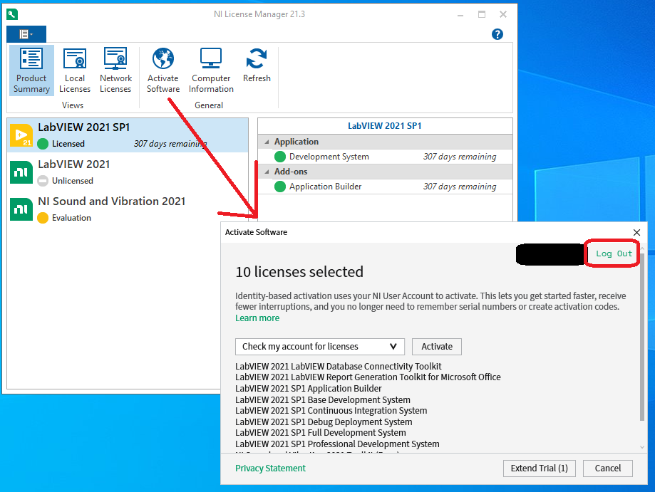Click LabVIEW Database Connectivity Toolkit entry
Viewport: 655px width, 492px height.
(x=339, y=367)
